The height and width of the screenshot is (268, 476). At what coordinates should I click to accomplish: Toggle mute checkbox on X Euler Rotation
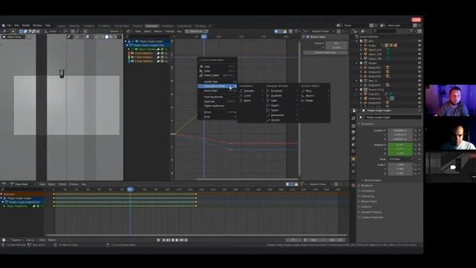(162, 53)
